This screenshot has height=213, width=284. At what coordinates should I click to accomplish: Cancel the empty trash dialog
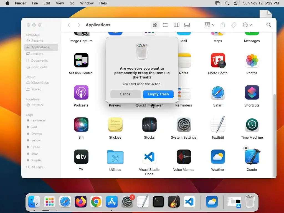126,94
